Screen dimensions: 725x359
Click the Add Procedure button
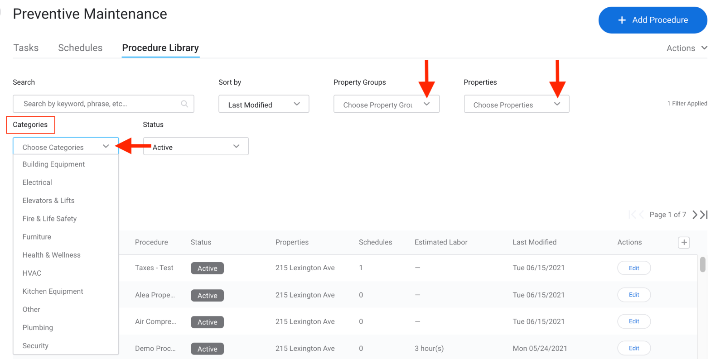(x=652, y=20)
